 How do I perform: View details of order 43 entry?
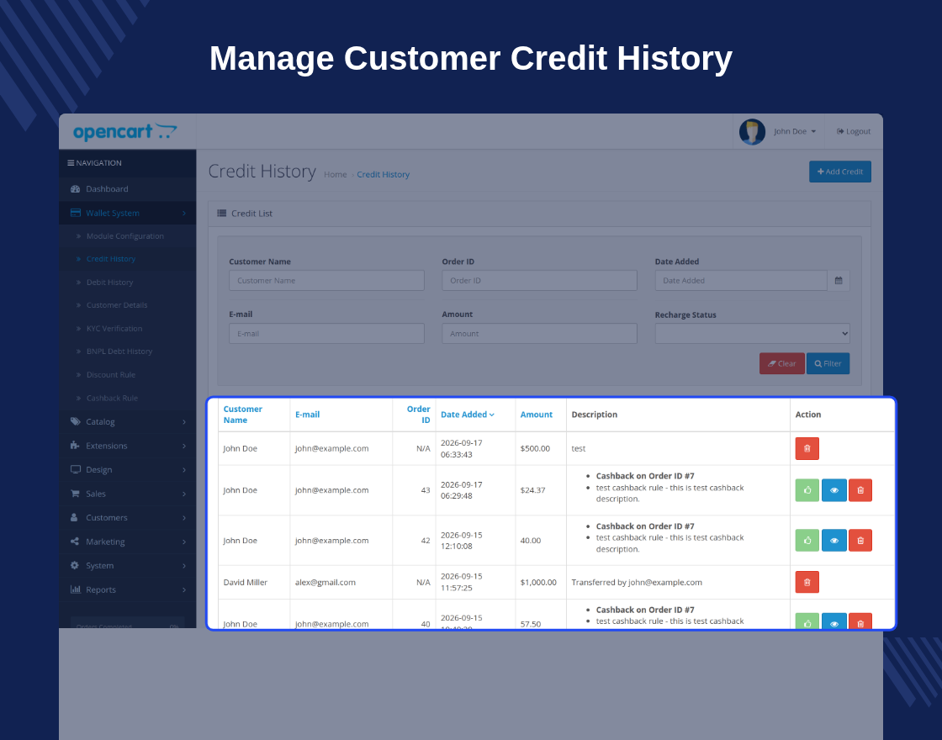pos(834,490)
